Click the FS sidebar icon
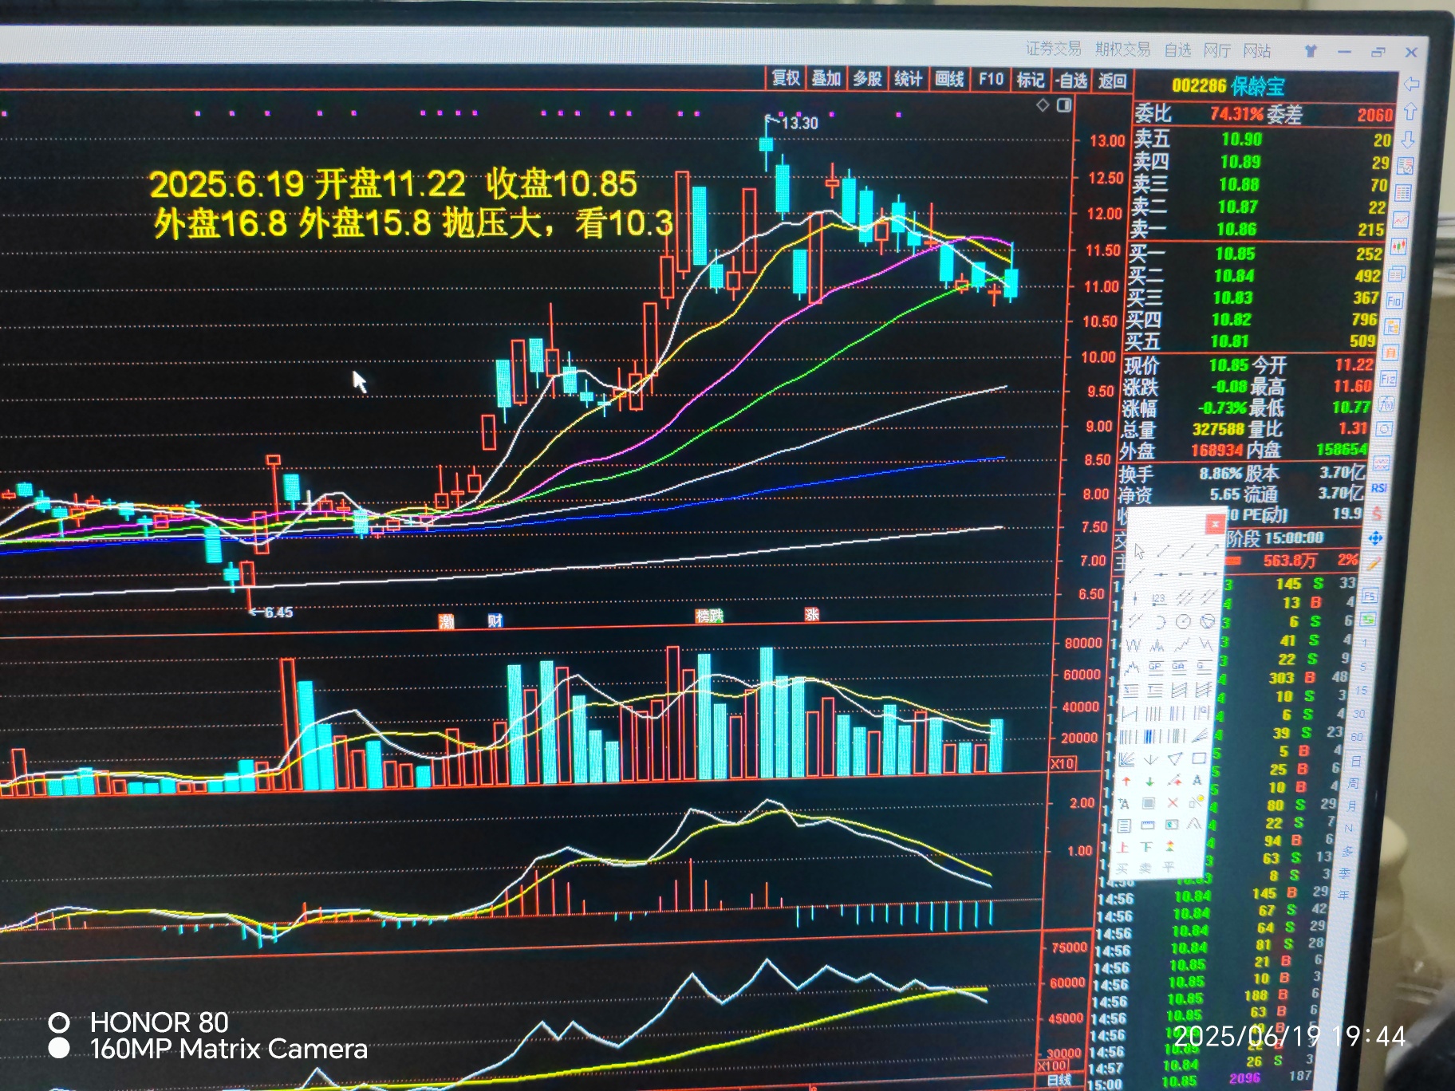 click(1370, 596)
